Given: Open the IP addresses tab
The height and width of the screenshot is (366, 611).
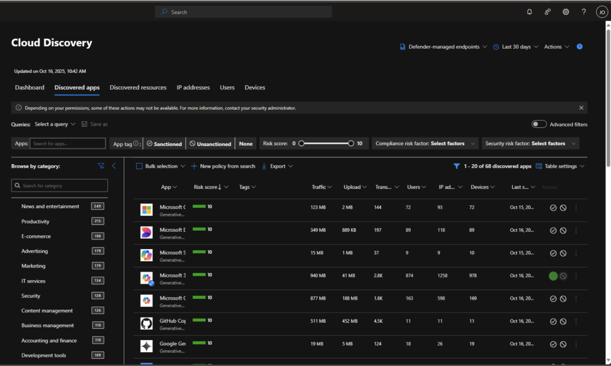Looking at the screenshot, I should point(193,87).
